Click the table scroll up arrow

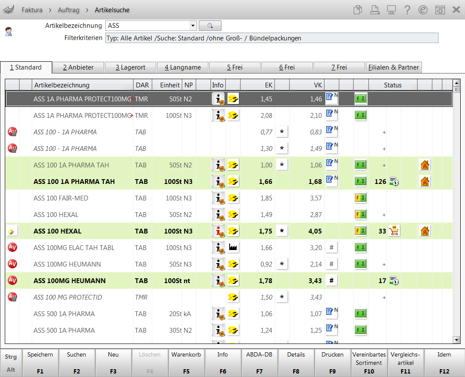(456, 83)
